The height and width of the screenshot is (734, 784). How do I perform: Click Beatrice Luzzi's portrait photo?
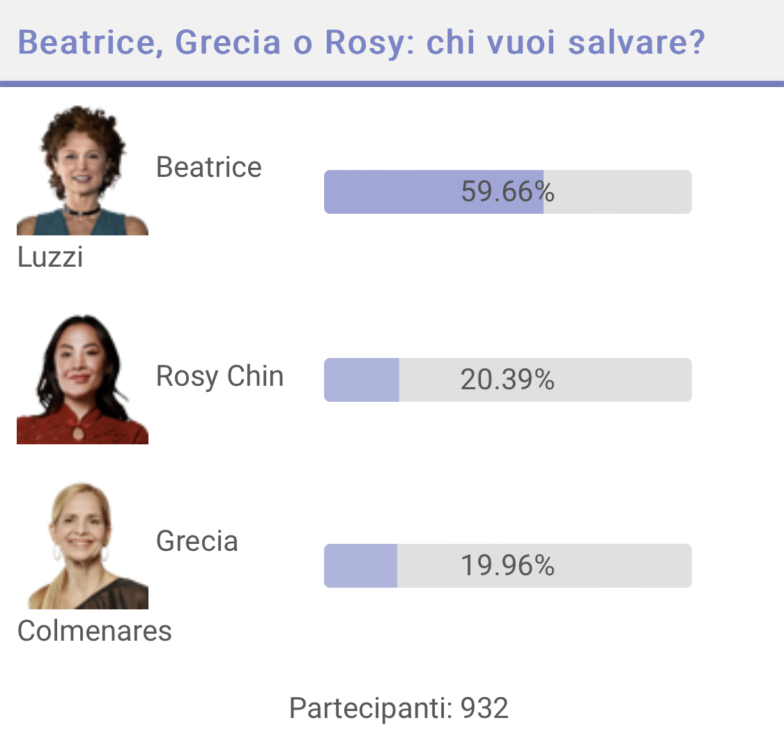click(x=82, y=169)
